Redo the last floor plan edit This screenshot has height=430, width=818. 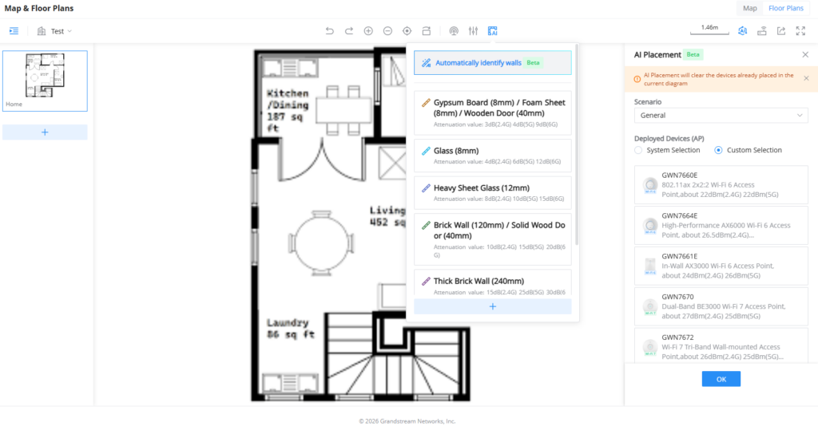coord(349,31)
